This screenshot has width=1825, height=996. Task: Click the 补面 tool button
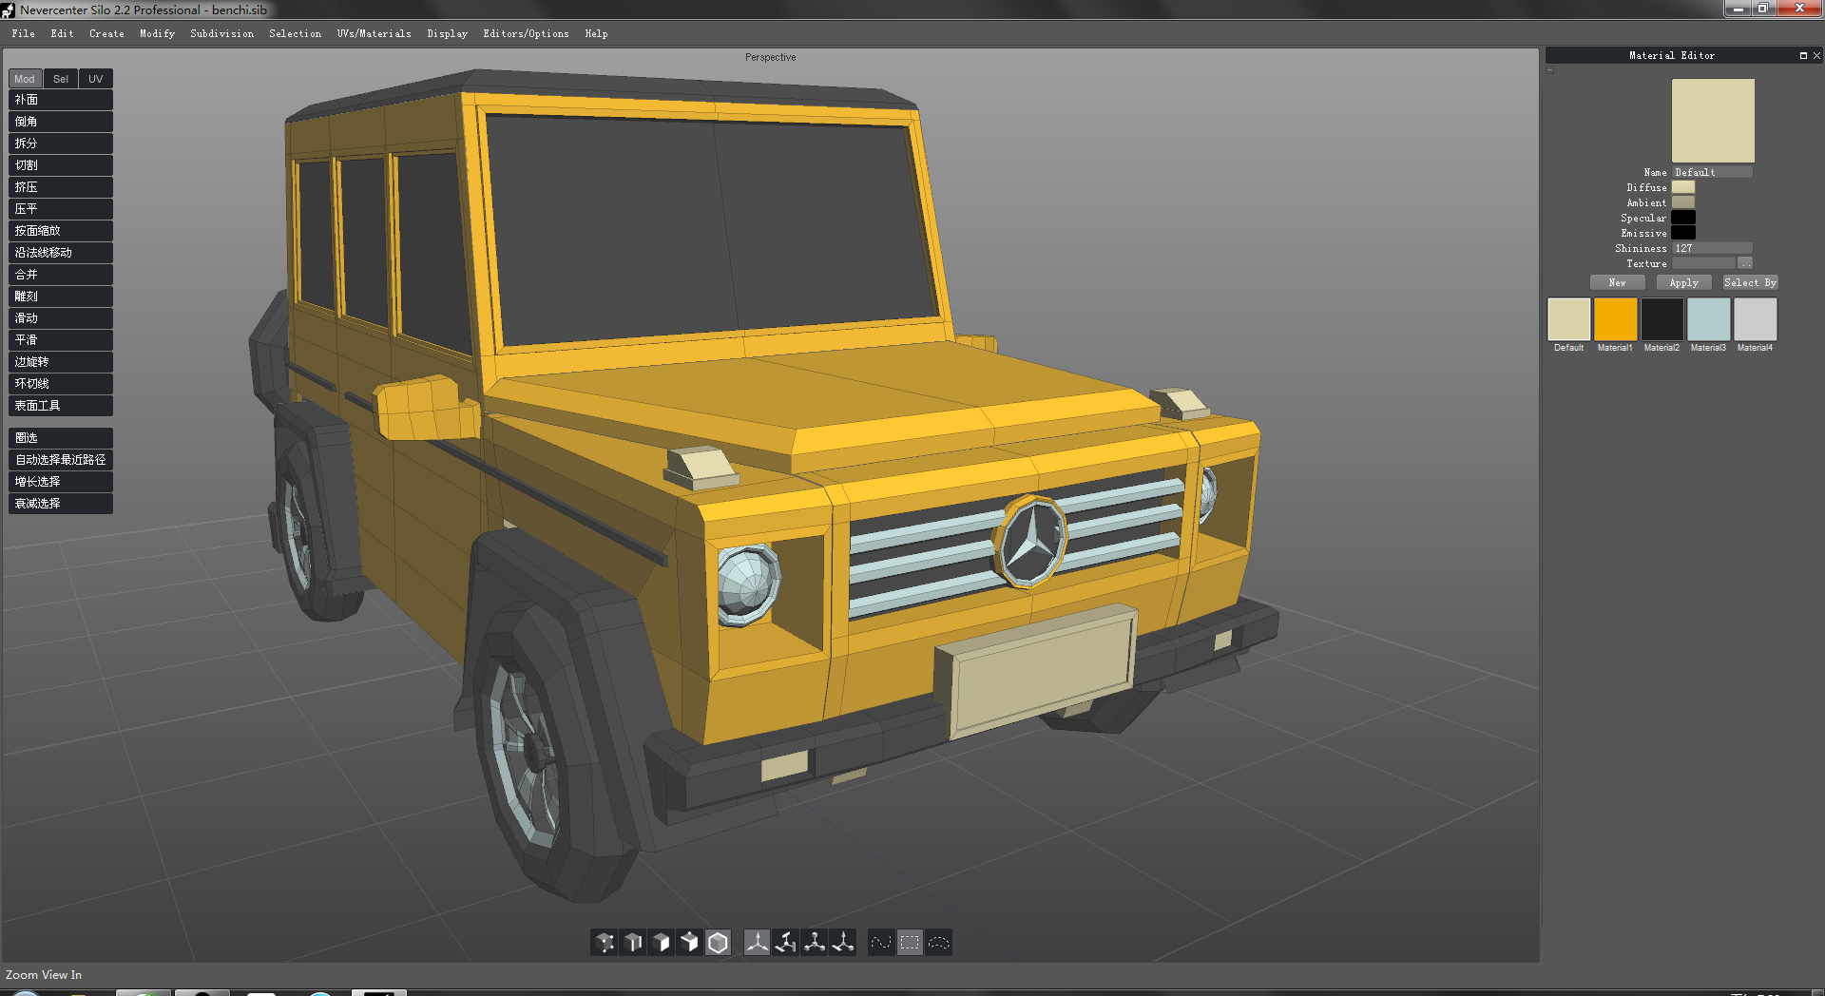[x=61, y=100]
